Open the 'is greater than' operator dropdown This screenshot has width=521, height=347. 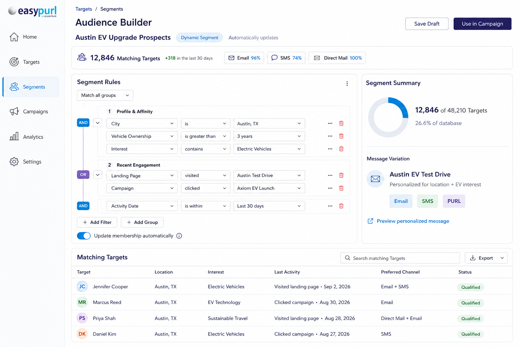206,136
